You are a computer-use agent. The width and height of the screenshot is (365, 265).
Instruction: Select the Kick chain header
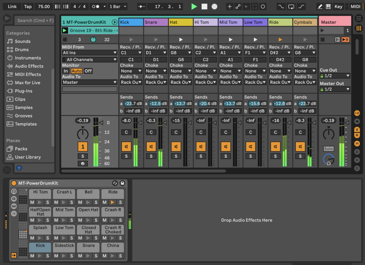click(131, 22)
